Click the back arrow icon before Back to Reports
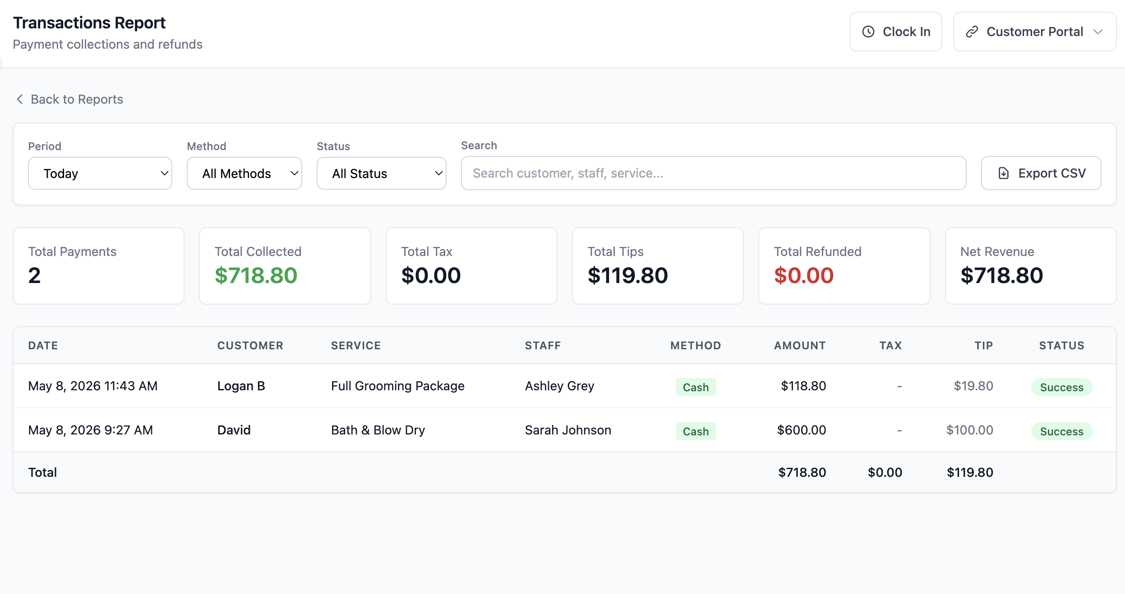The height and width of the screenshot is (594, 1125). (19, 99)
